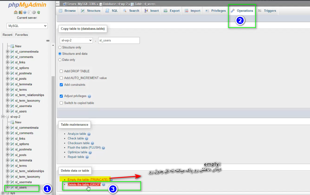
Task: Click the magnifier icon on Search tab
Action: click(125, 11)
